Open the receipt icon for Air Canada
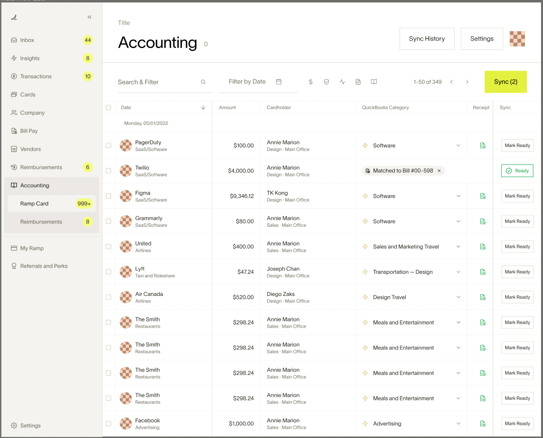This screenshot has height=438, width=543. pyautogui.click(x=482, y=297)
